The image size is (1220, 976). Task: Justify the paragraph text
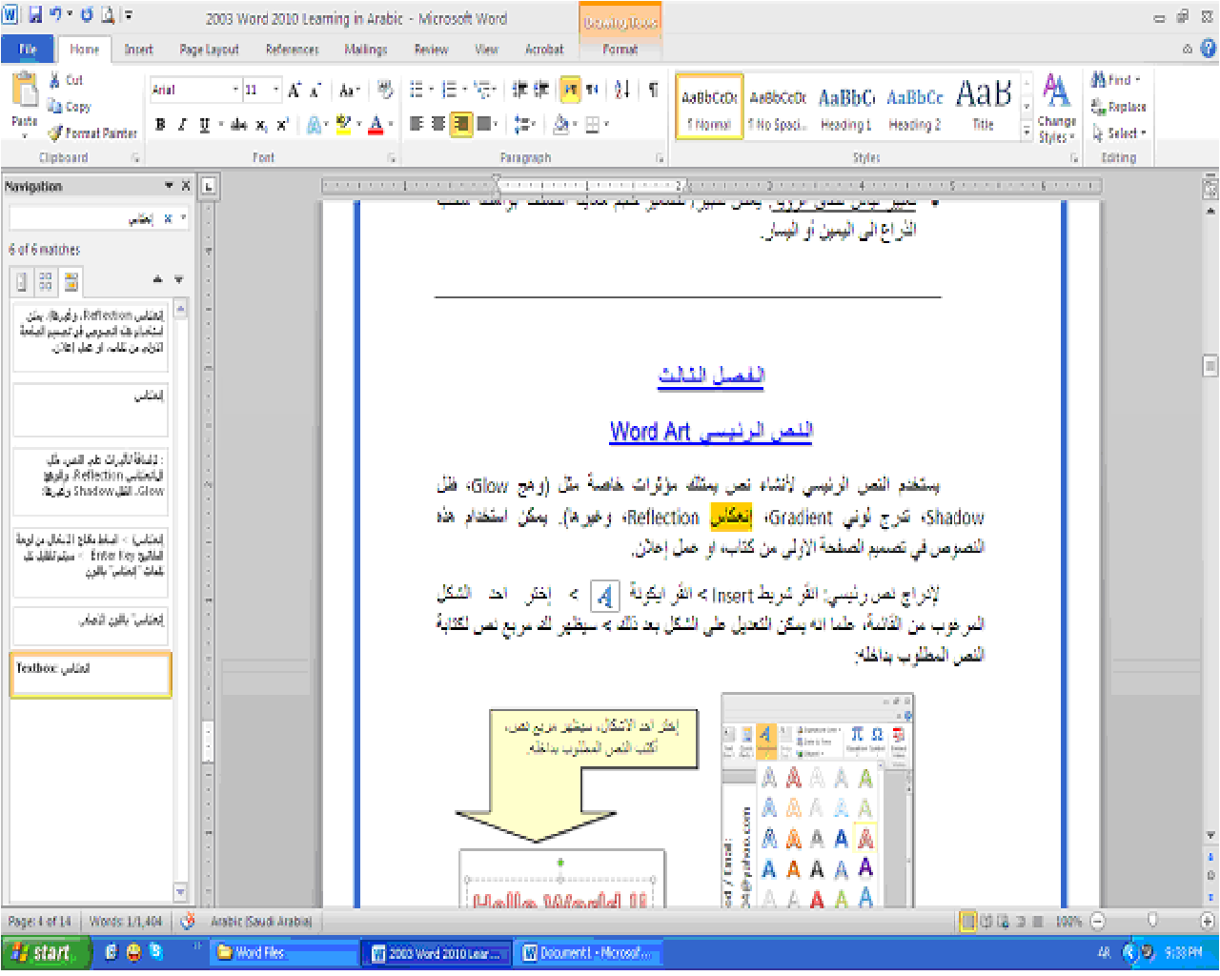coord(484,124)
